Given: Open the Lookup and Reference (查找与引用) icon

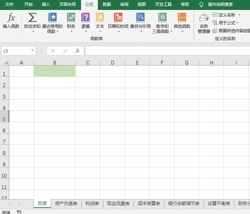Looking at the screenshot, I should (140, 17).
